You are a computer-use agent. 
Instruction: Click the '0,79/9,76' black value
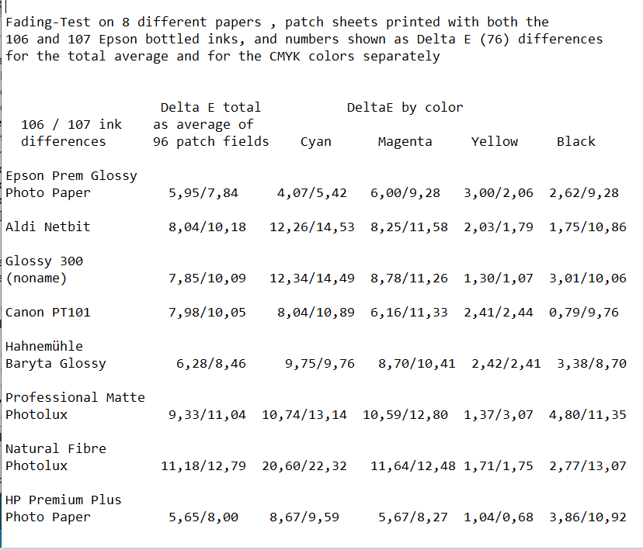pyautogui.click(x=583, y=312)
